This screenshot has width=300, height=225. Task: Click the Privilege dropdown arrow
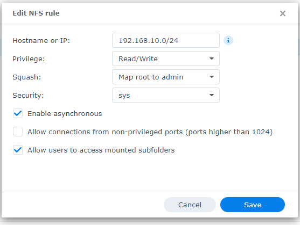click(x=212, y=59)
